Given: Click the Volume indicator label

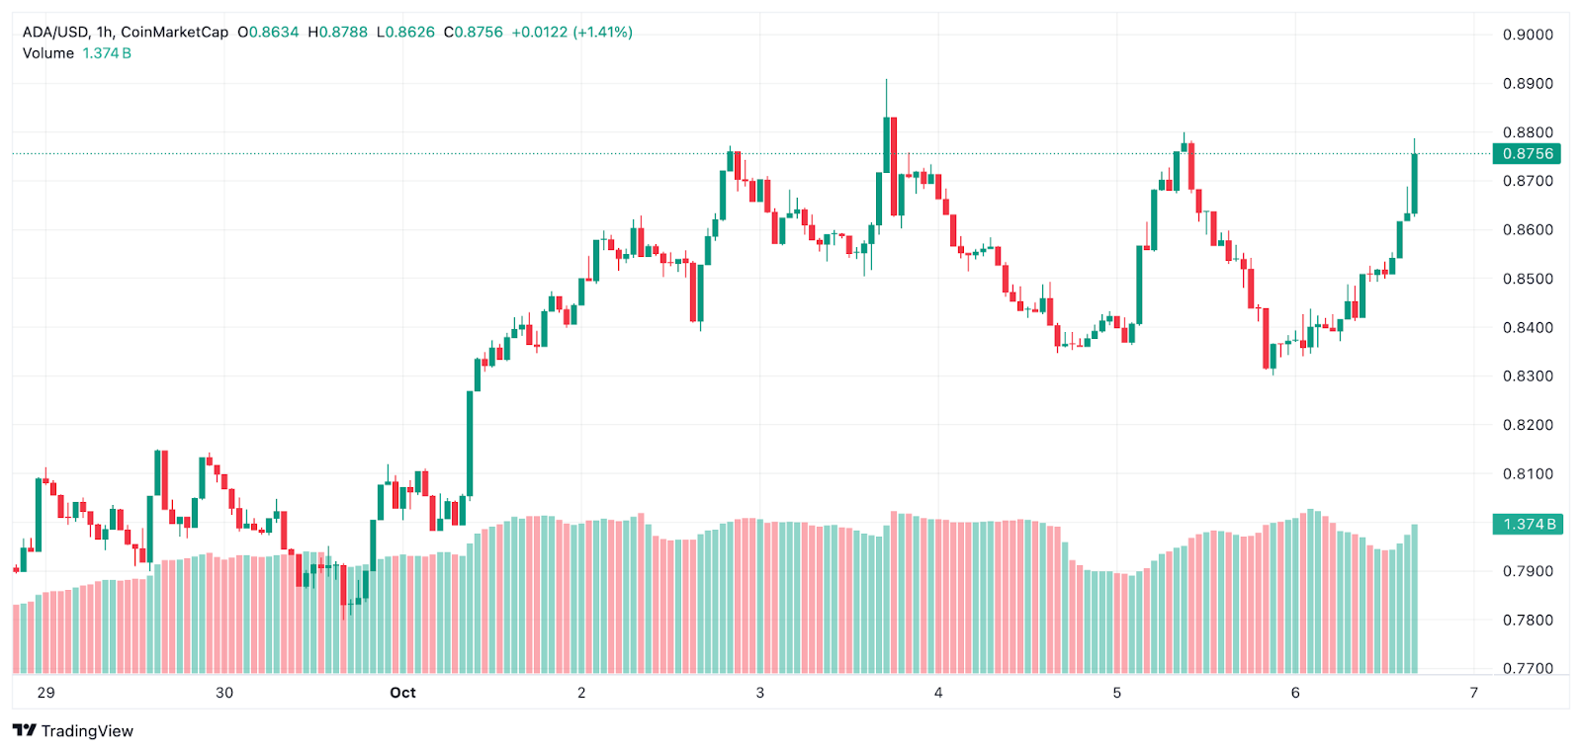Looking at the screenshot, I should (x=48, y=53).
